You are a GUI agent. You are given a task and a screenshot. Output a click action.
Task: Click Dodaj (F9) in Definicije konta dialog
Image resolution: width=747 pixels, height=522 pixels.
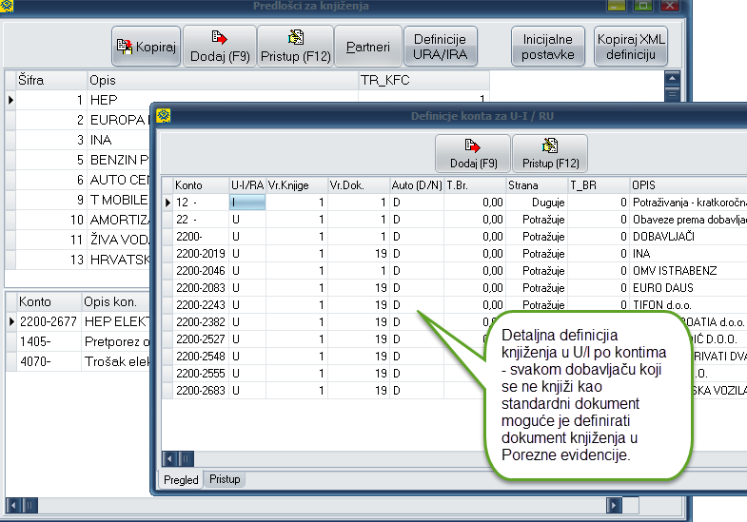coord(472,153)
